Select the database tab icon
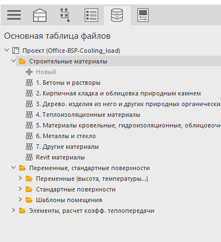 (117, 15)
